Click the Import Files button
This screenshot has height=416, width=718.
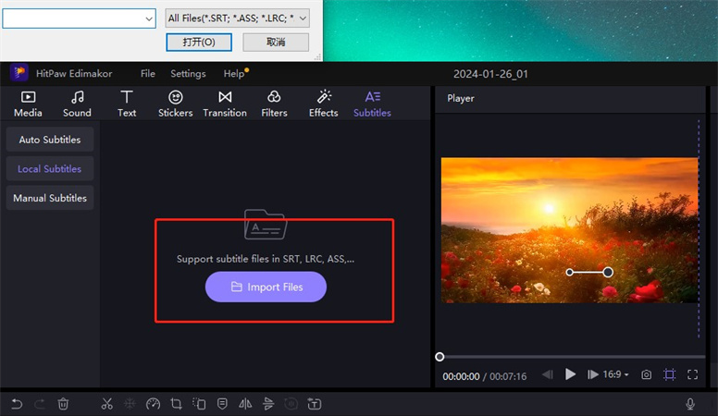tap(266, 287)
